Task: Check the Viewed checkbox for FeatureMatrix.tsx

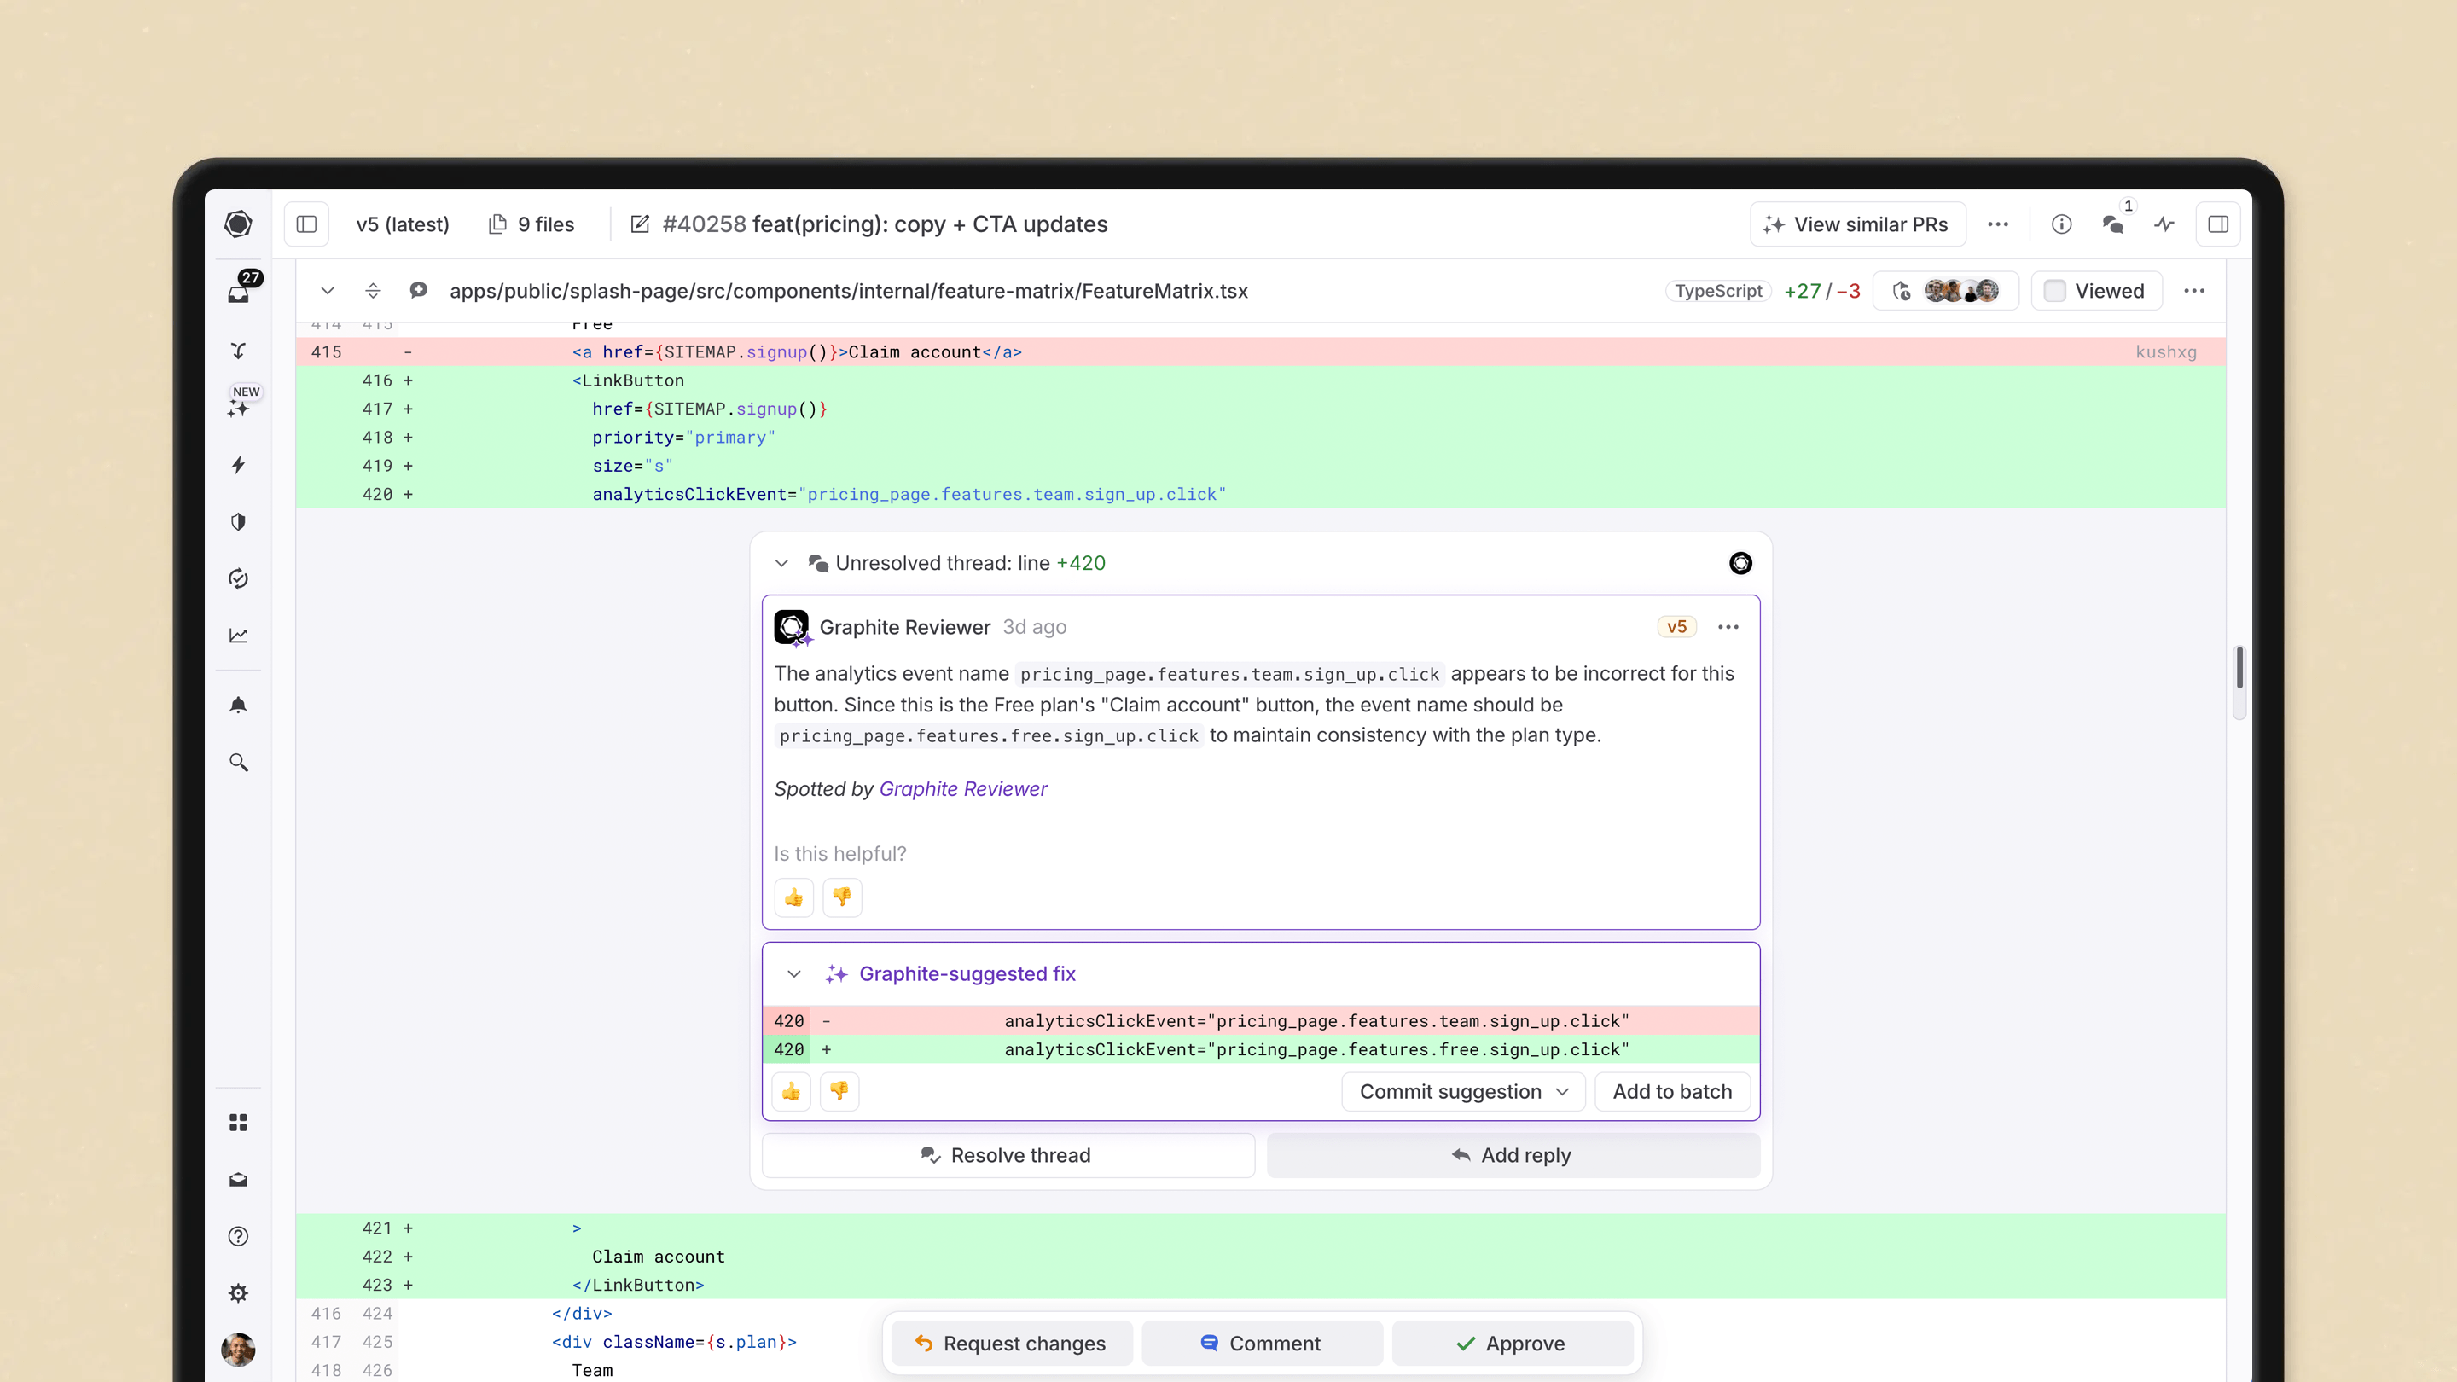Action: 2055,291
